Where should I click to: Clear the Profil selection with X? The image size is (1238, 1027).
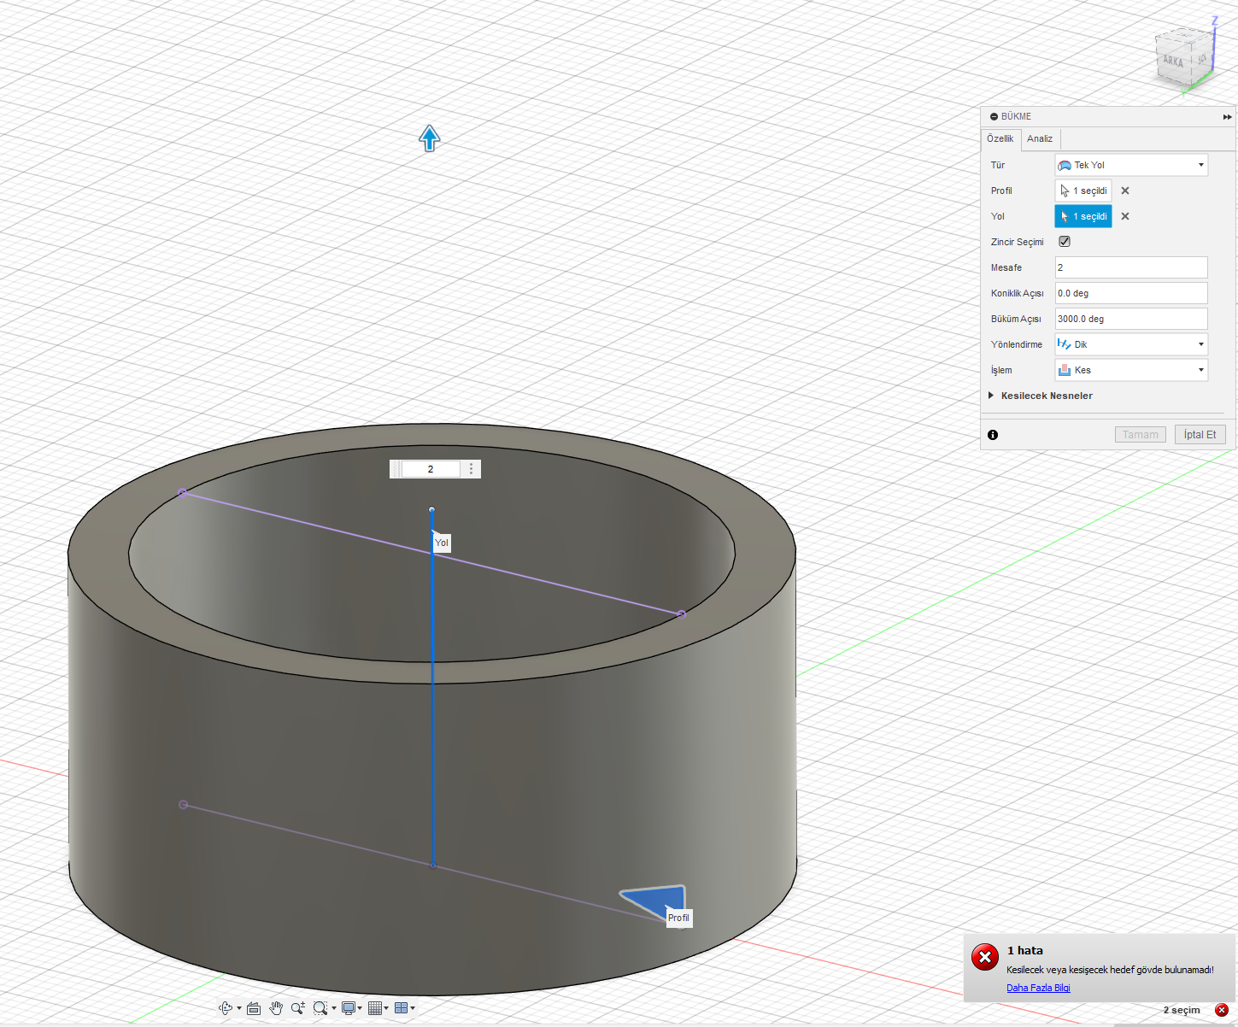[1125, 191]
